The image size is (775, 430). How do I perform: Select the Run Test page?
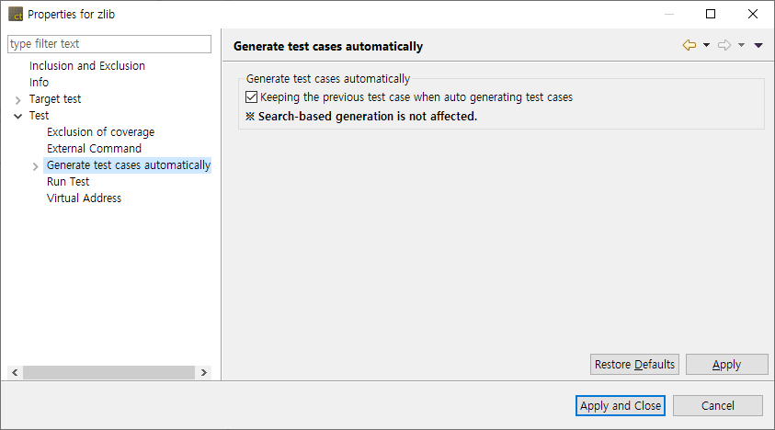[x=68, y=182]
